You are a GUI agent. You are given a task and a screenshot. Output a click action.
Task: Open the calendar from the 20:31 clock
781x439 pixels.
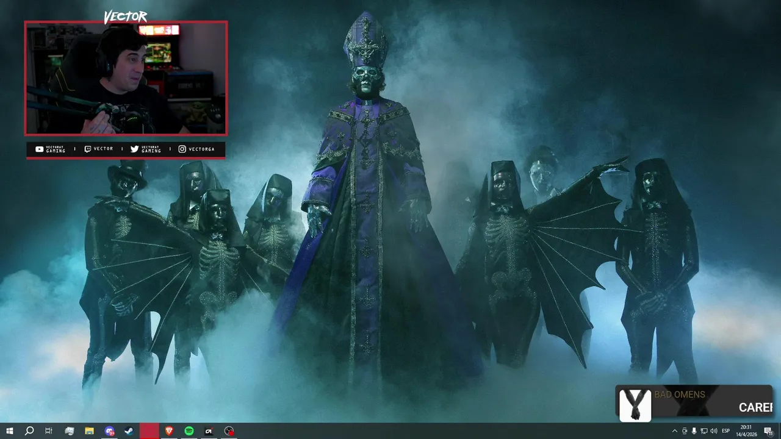(x=747, y=431)
